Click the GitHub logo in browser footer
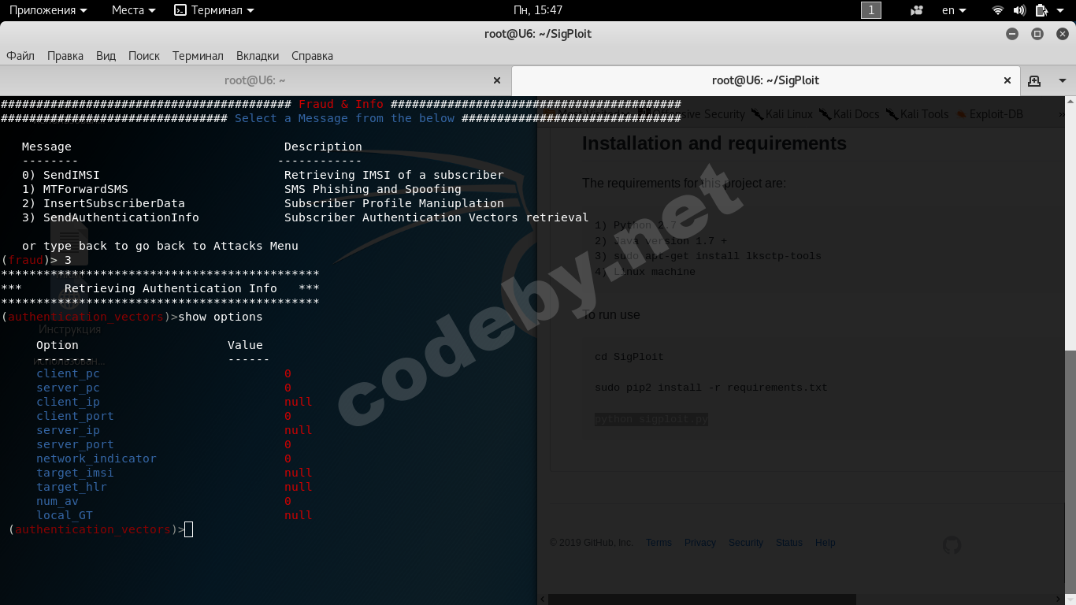 [x=952, y=544]
